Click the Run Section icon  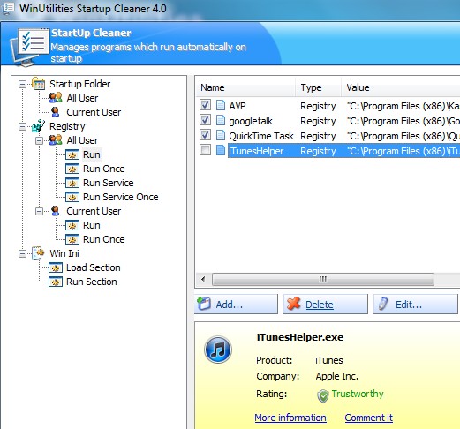click(56, 282)
